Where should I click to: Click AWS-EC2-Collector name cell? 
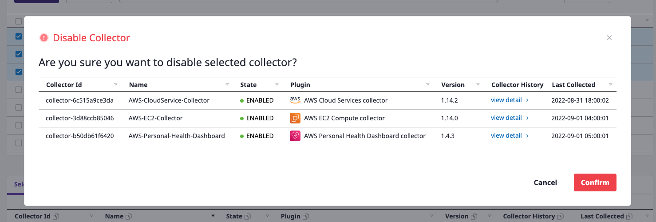[155, 118]
